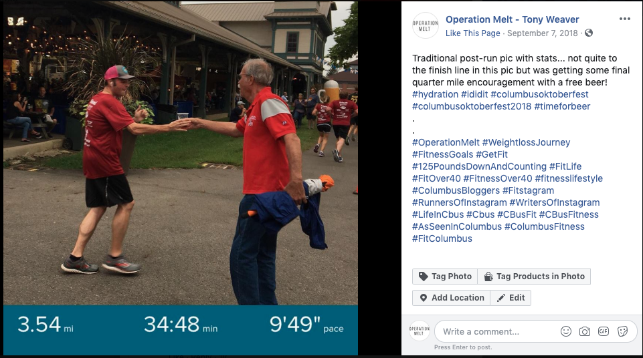This screenshot has height=358, width=643.
Task: Click the Tag Photo button
Action: (x=445, y=277)
